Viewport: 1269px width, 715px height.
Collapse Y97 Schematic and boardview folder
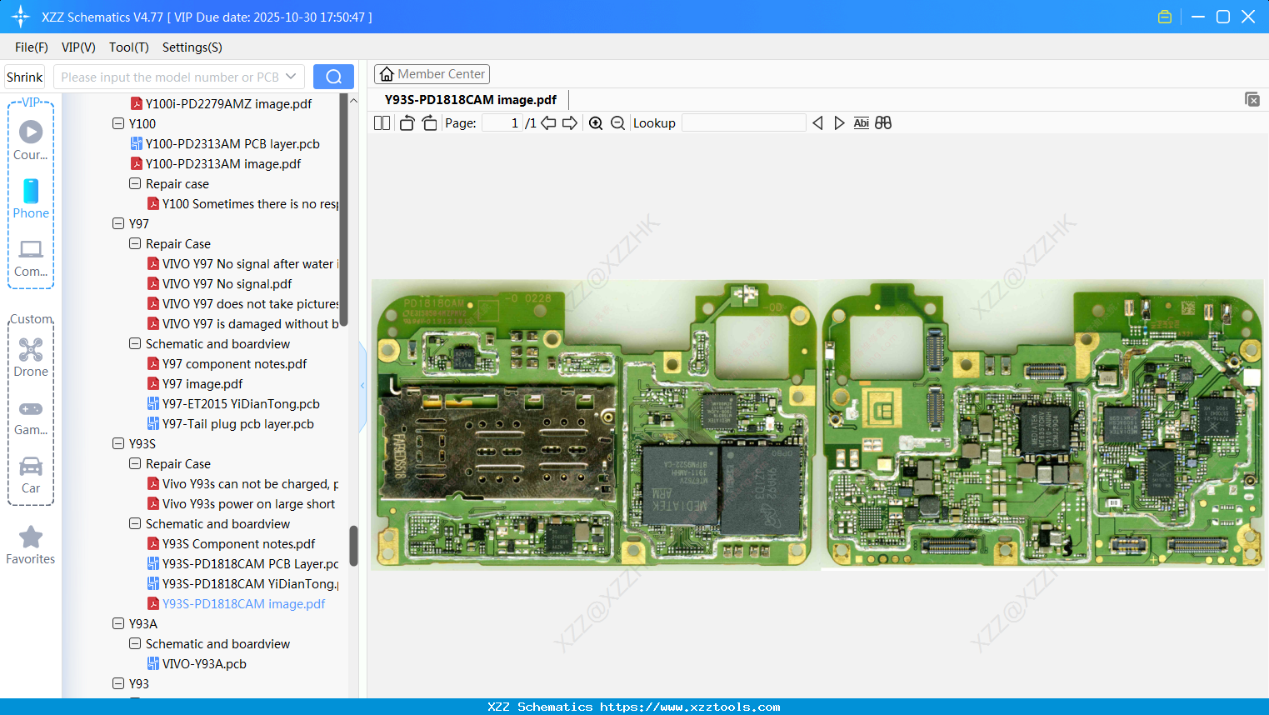point(135,344)
